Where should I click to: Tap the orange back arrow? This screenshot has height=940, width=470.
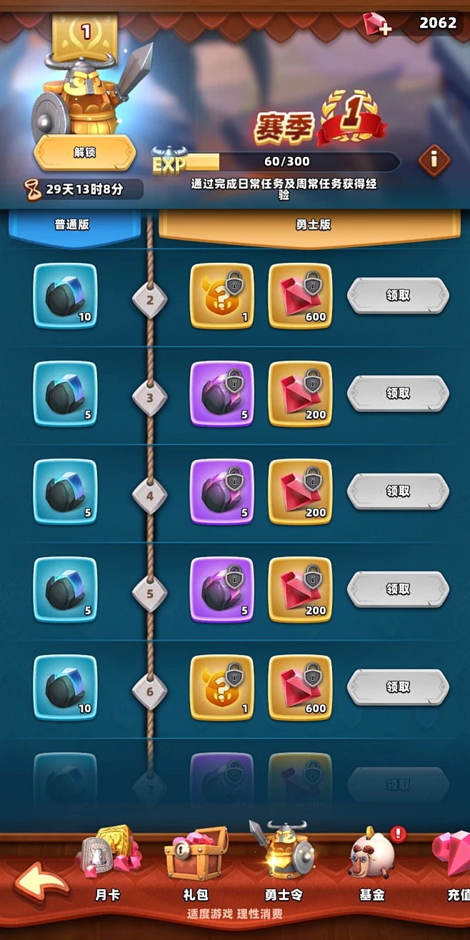click(41, 883)
